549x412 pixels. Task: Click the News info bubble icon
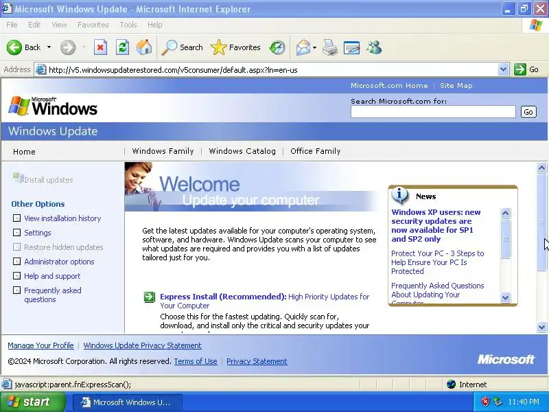tap(399, 196)
